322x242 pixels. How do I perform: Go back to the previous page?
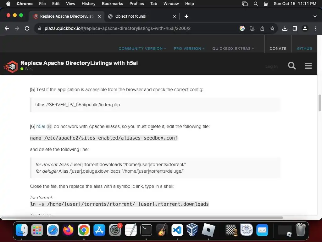click(x=7, y=28)
